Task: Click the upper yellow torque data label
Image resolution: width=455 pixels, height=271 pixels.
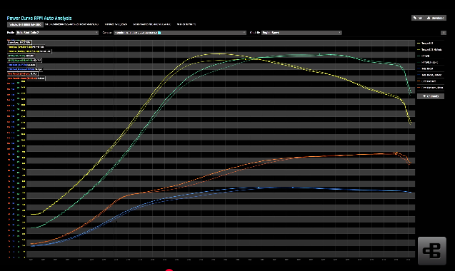Action: point(26,46)
